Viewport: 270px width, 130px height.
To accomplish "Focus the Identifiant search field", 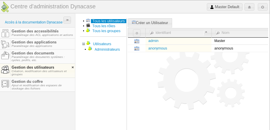I will click(x=177, y=33).
